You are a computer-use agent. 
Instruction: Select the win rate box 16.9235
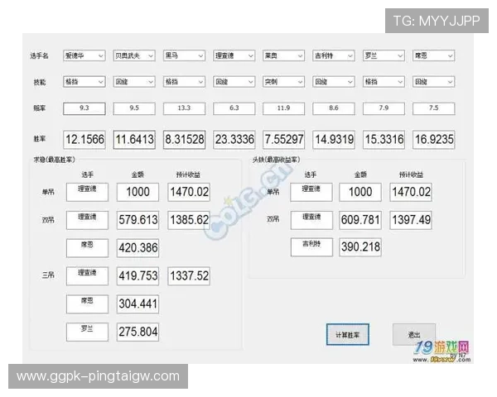click(433, 139)
